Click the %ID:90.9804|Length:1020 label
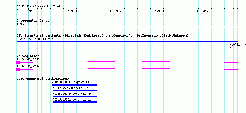 click(71, 82)
